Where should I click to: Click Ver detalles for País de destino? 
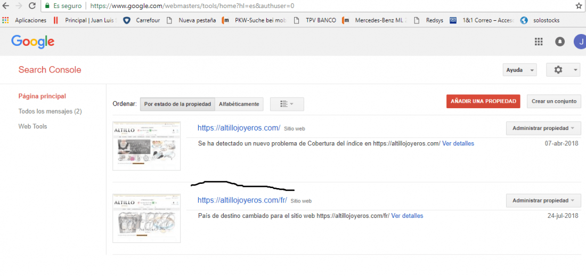click(x=408, y=216)
